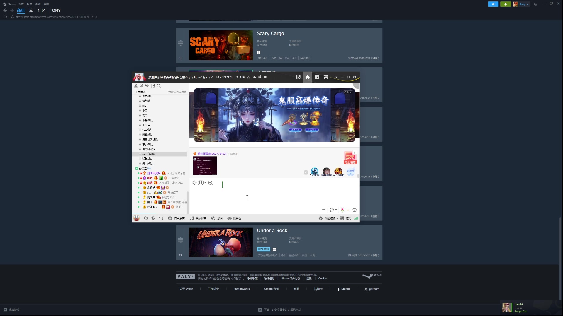Click the location pin icon in YY sidebar
The width and height of the screenshot is (563, 316).
tap(147, 86)
